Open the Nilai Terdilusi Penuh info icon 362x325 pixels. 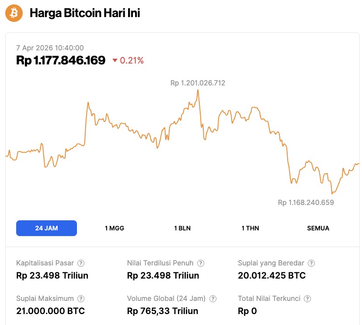201,263
